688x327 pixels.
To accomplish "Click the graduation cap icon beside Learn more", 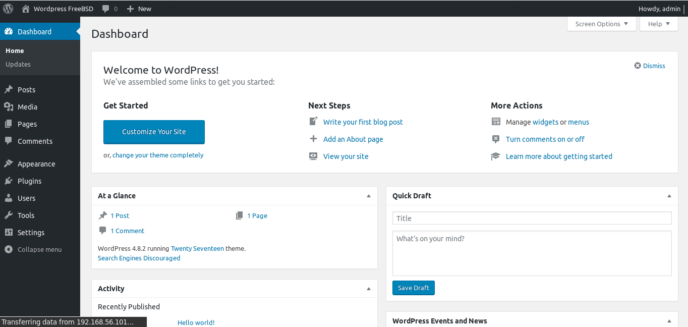I will (x=496, y=156).
